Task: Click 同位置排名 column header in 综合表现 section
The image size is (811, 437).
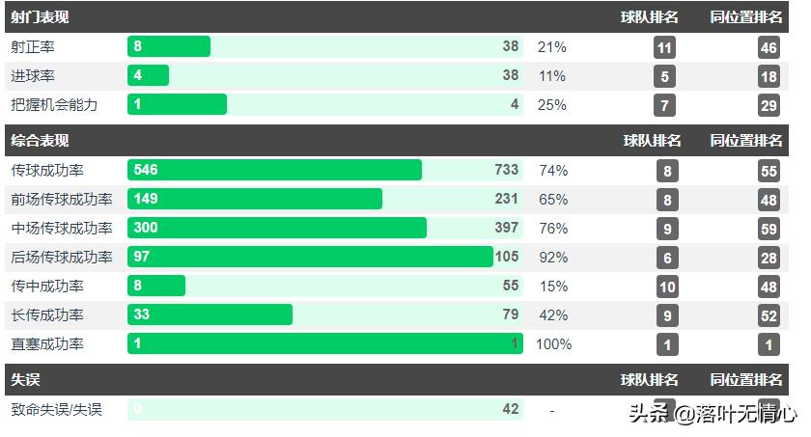Action: click(746, 140)
